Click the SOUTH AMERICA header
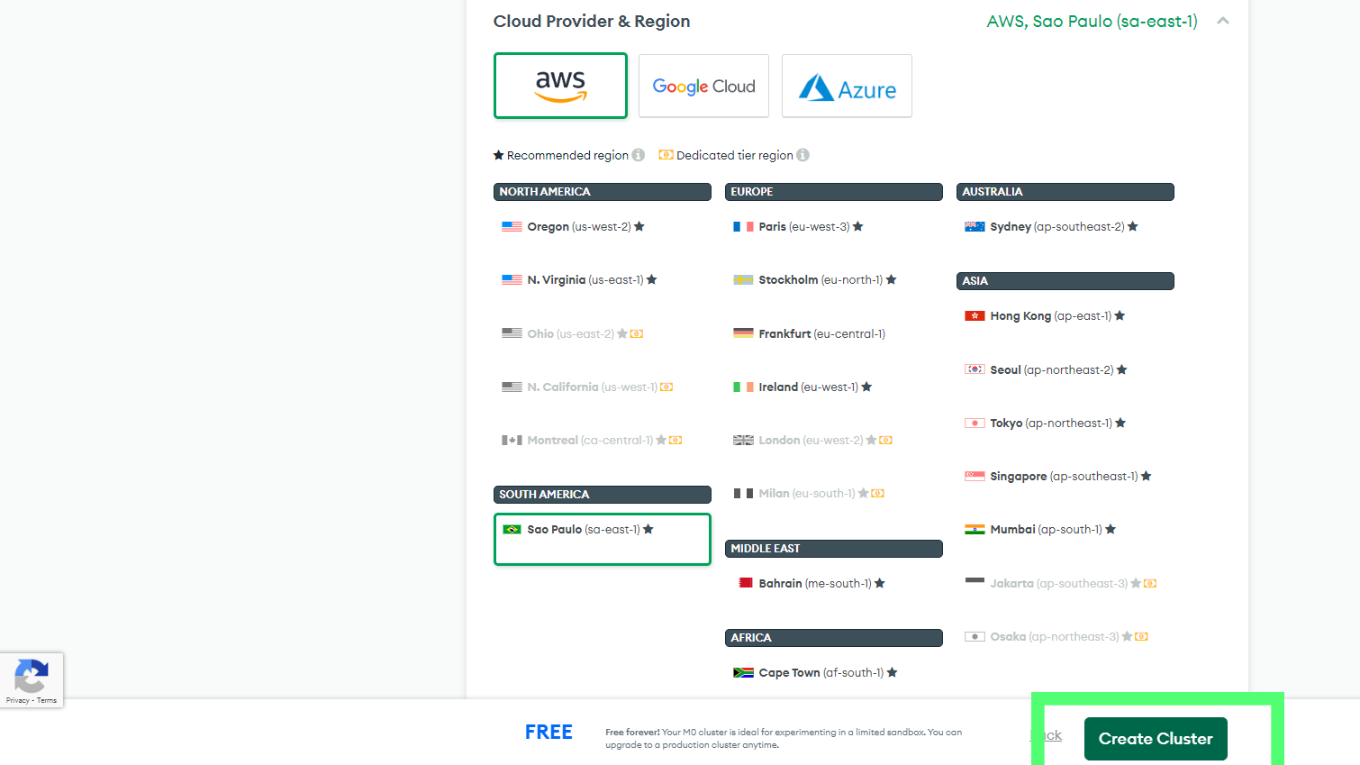Screen dimensions: 1360x765 [x=603, y=495]
